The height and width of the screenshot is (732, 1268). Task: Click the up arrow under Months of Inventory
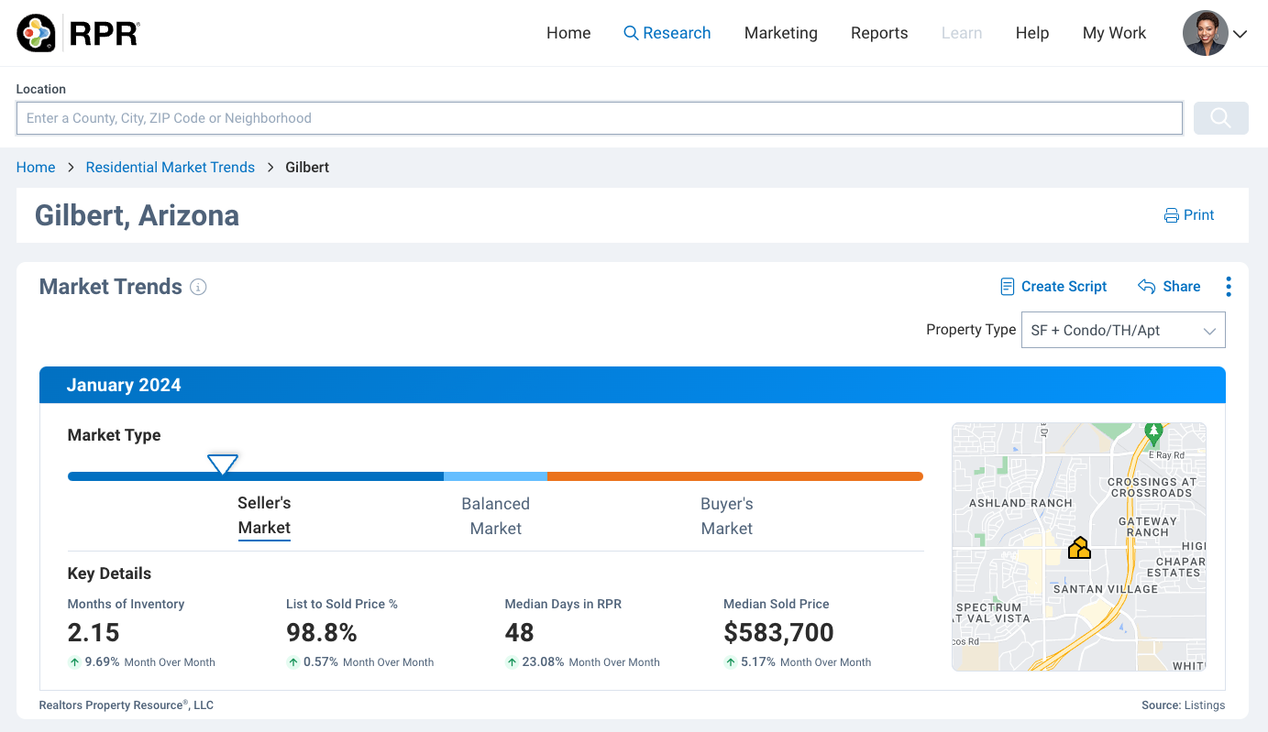point(74,662)
